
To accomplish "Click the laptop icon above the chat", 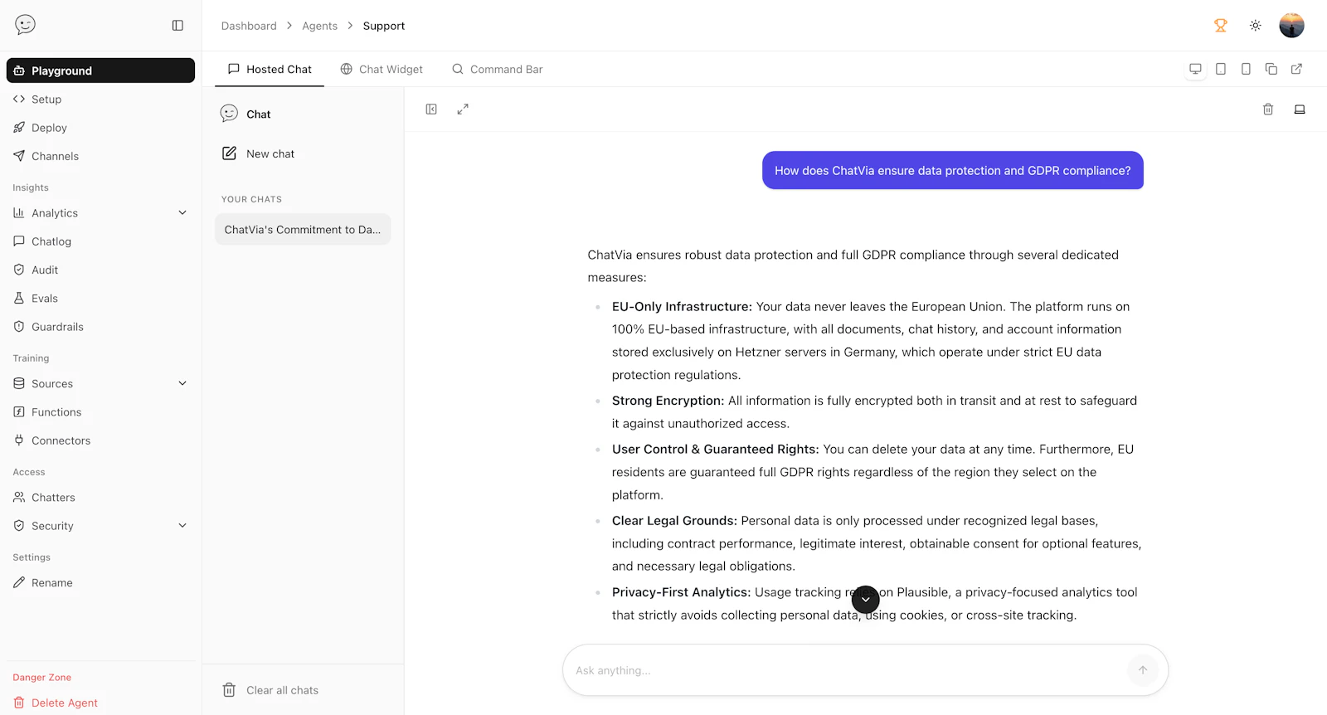I will tap(1300, 109).
